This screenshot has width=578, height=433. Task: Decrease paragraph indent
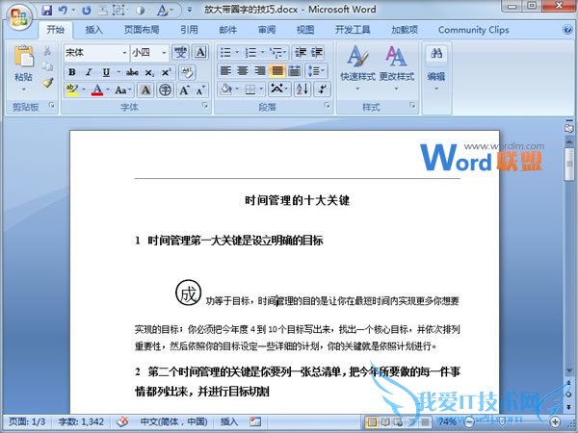(x=300, y=53)
